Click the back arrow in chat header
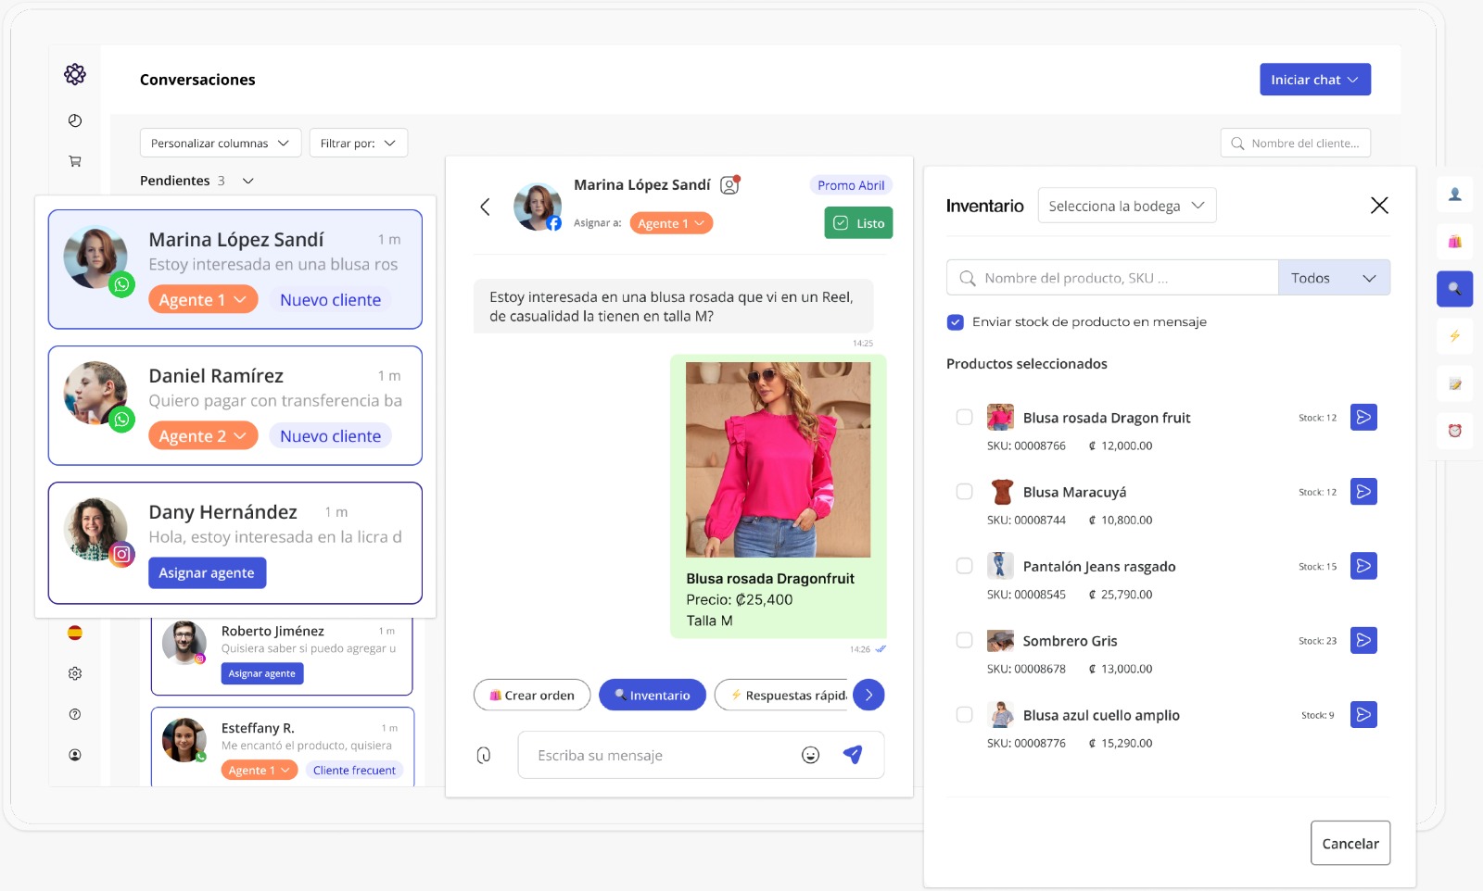 [x=485, y=207]
